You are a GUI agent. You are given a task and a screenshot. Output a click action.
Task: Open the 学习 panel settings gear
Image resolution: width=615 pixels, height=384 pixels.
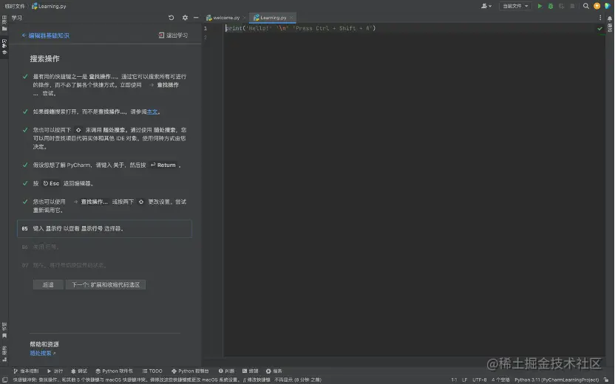[185, 18]
